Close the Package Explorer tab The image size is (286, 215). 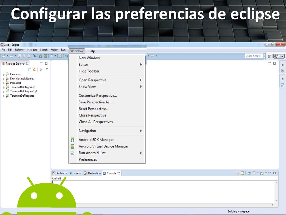[27, 64]
